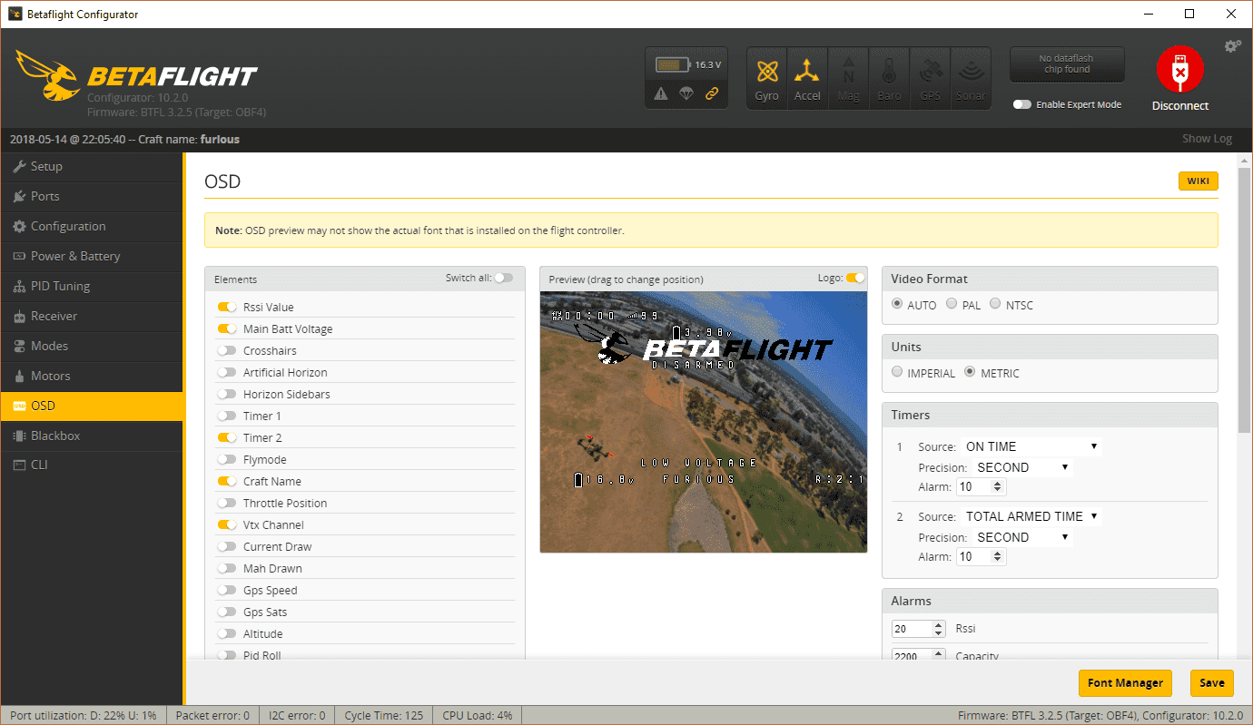Image resolution: width=1253 pixels, height=725 pixels.
Task: Enable Expert Mode switch
Action: click(1022, 104)
